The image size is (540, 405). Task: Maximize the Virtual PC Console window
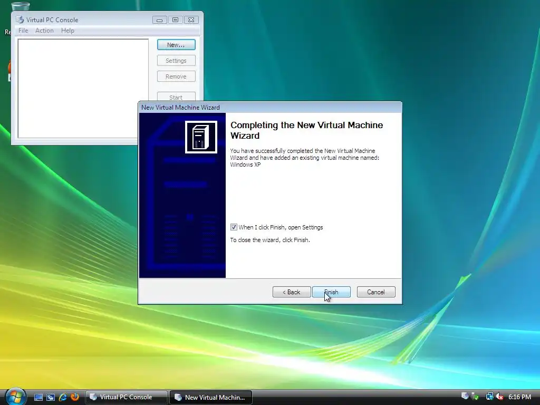175,20
